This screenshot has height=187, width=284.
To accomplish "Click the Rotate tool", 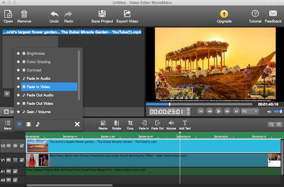I will [x=117, y=125].
